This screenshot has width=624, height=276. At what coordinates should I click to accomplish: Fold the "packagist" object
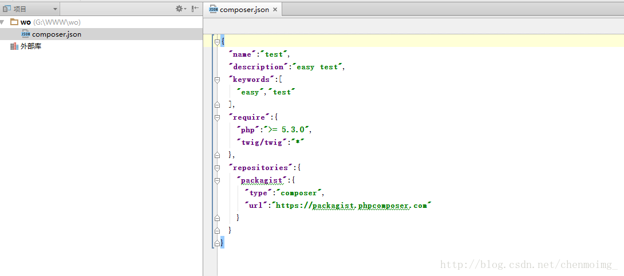click(217, 181)
